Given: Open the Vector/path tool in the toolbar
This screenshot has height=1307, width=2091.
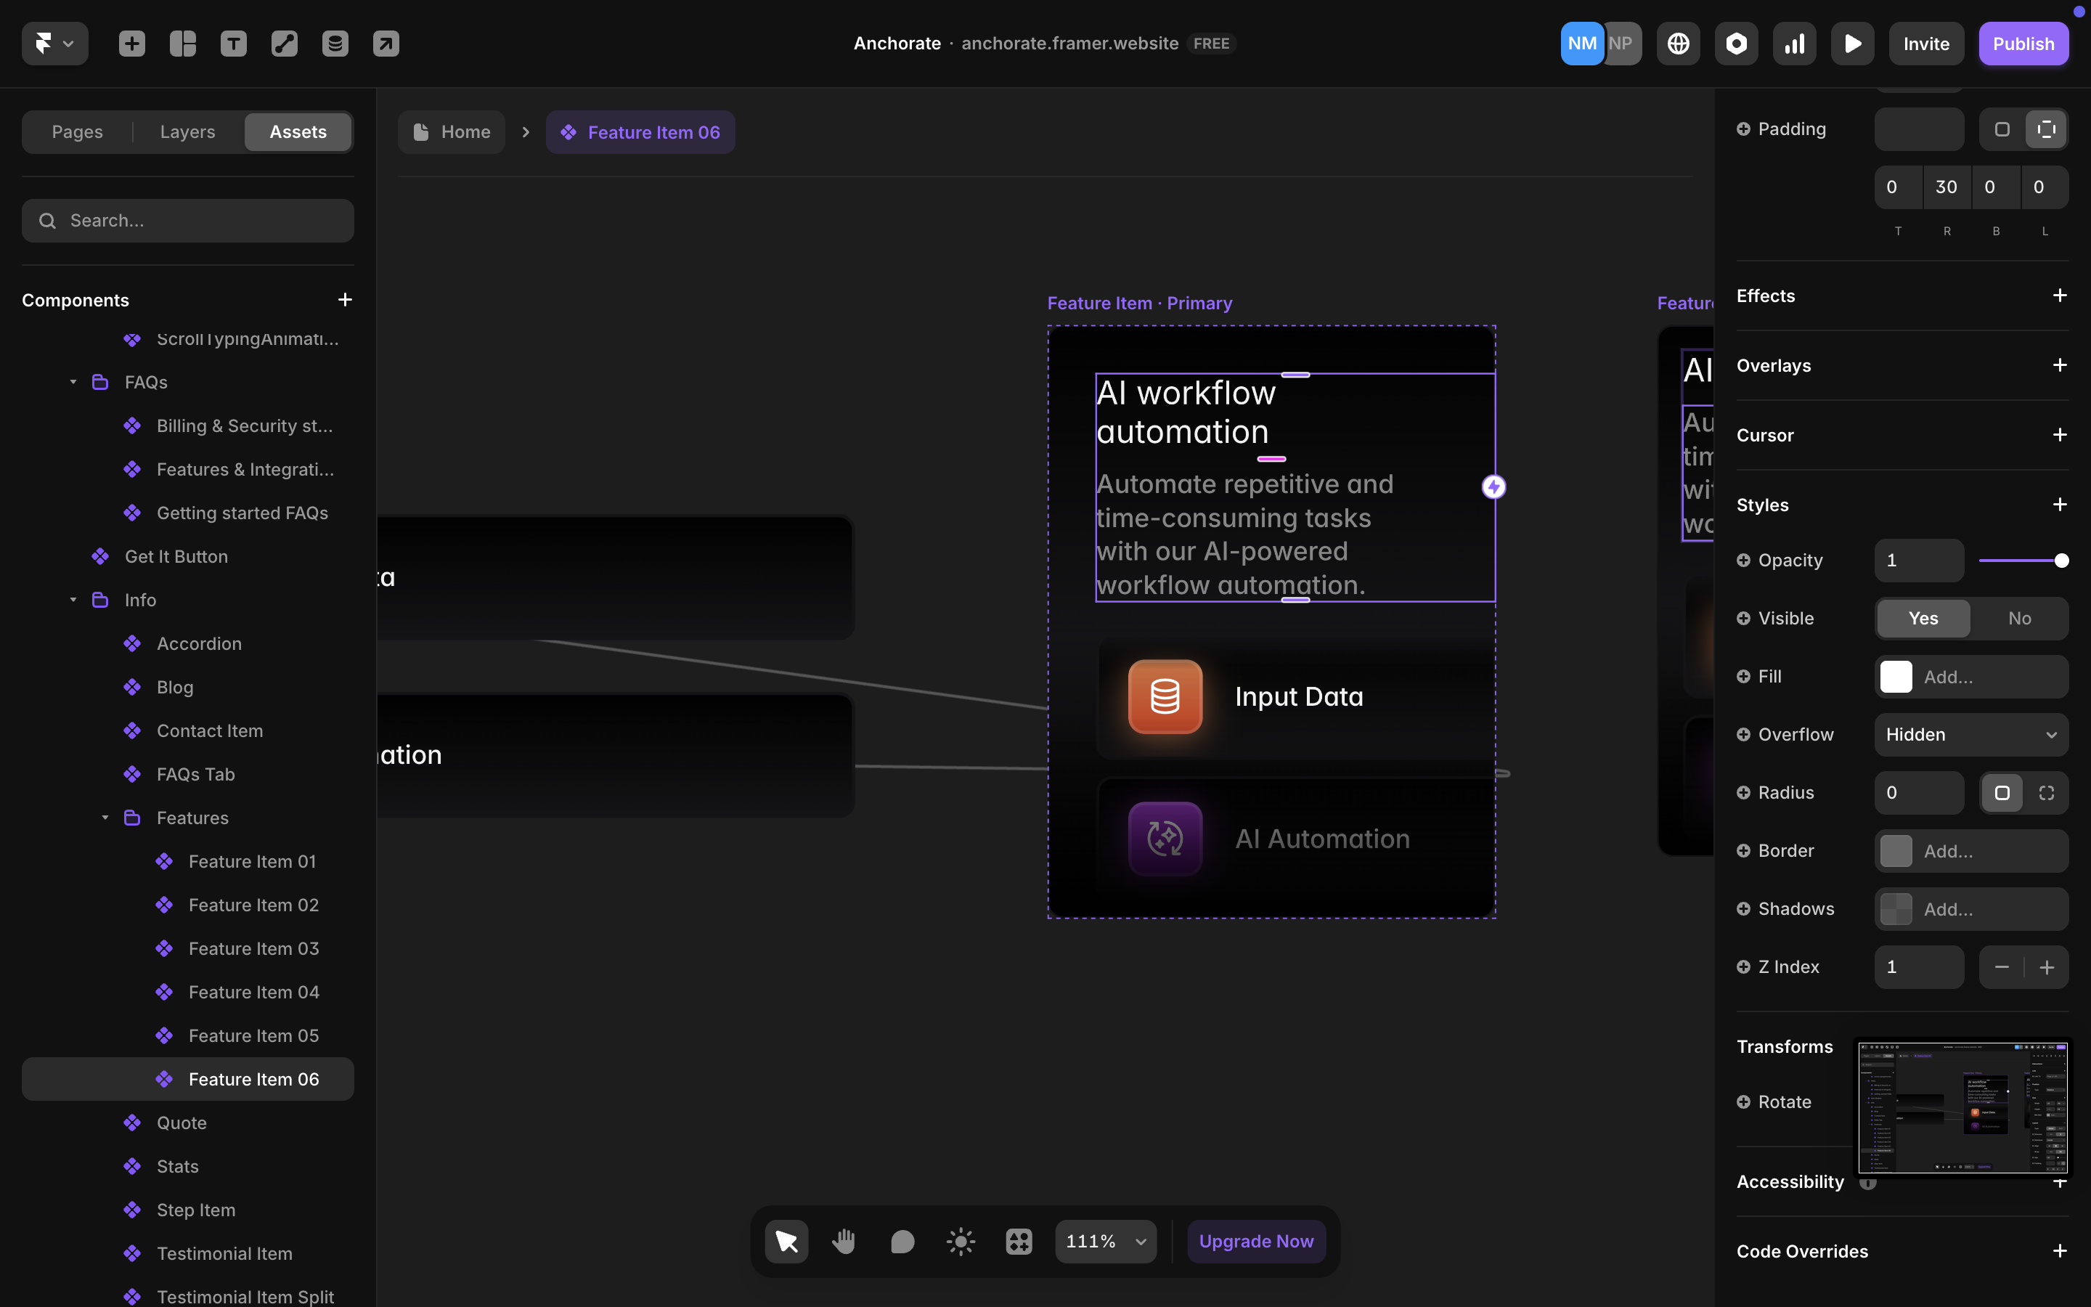Looking at the screenshot, I should [x=285, y=44].
